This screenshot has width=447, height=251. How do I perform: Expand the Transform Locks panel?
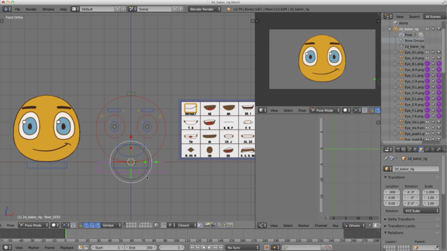402,226
